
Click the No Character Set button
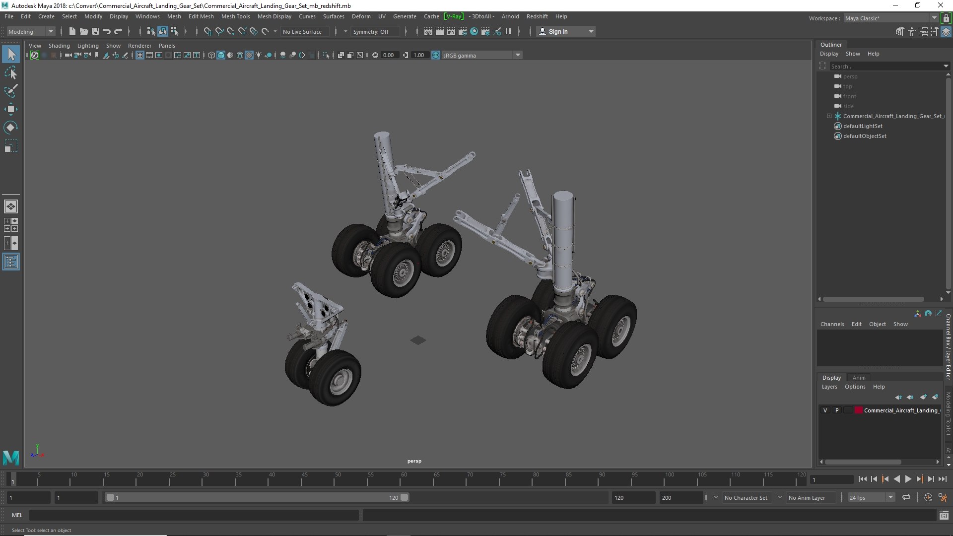coord(746,497)
